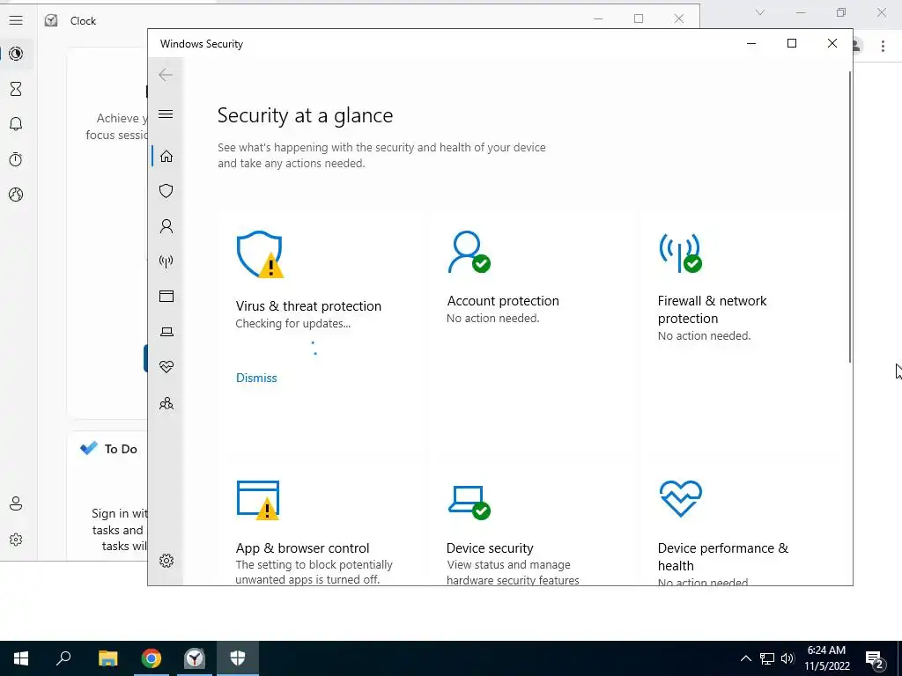This screenshot has width=902, height=676.
Task: Open taskbar search magnifier
Action: (x=63, y=658)
